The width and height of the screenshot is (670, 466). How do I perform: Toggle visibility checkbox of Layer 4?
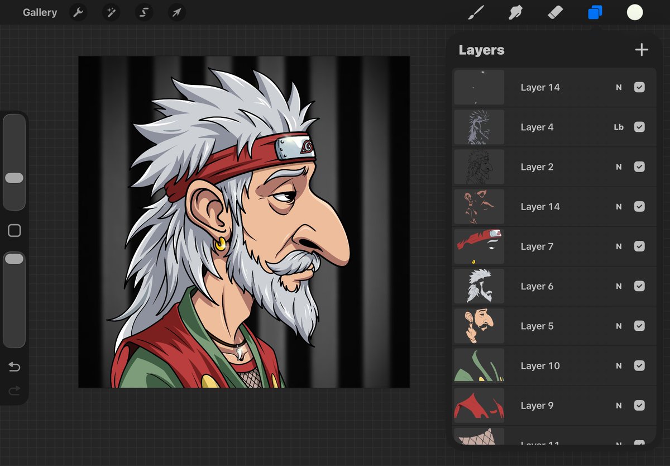point(640,127)
